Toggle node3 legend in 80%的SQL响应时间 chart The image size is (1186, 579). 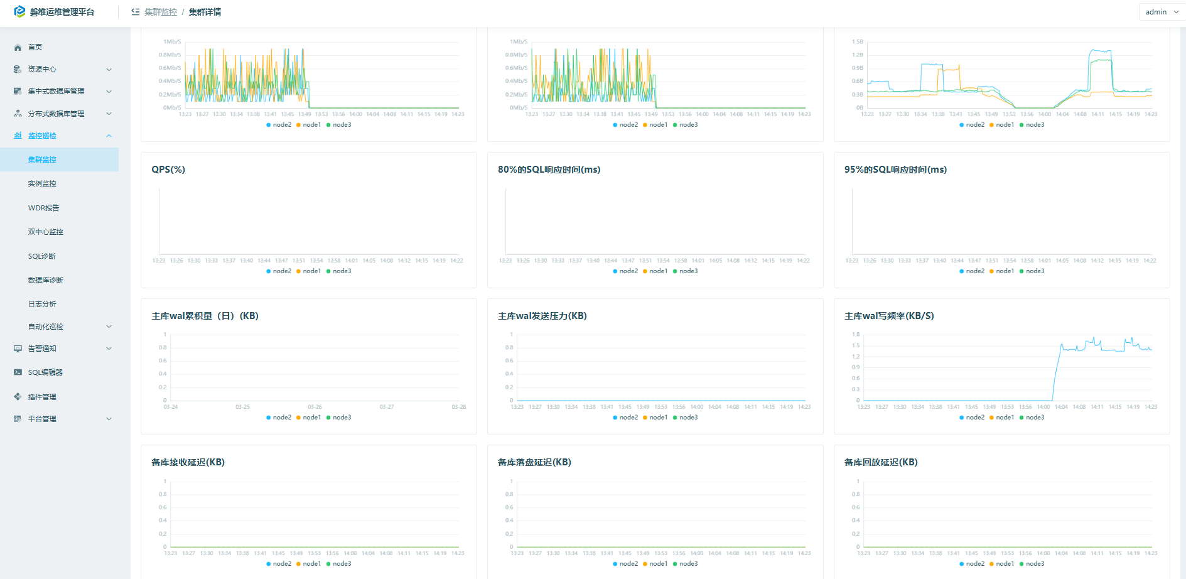pos(686,271)
